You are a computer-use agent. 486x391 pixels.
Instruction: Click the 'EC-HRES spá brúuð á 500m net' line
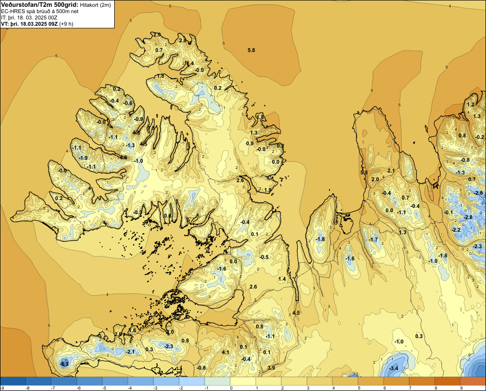(40, 11)
